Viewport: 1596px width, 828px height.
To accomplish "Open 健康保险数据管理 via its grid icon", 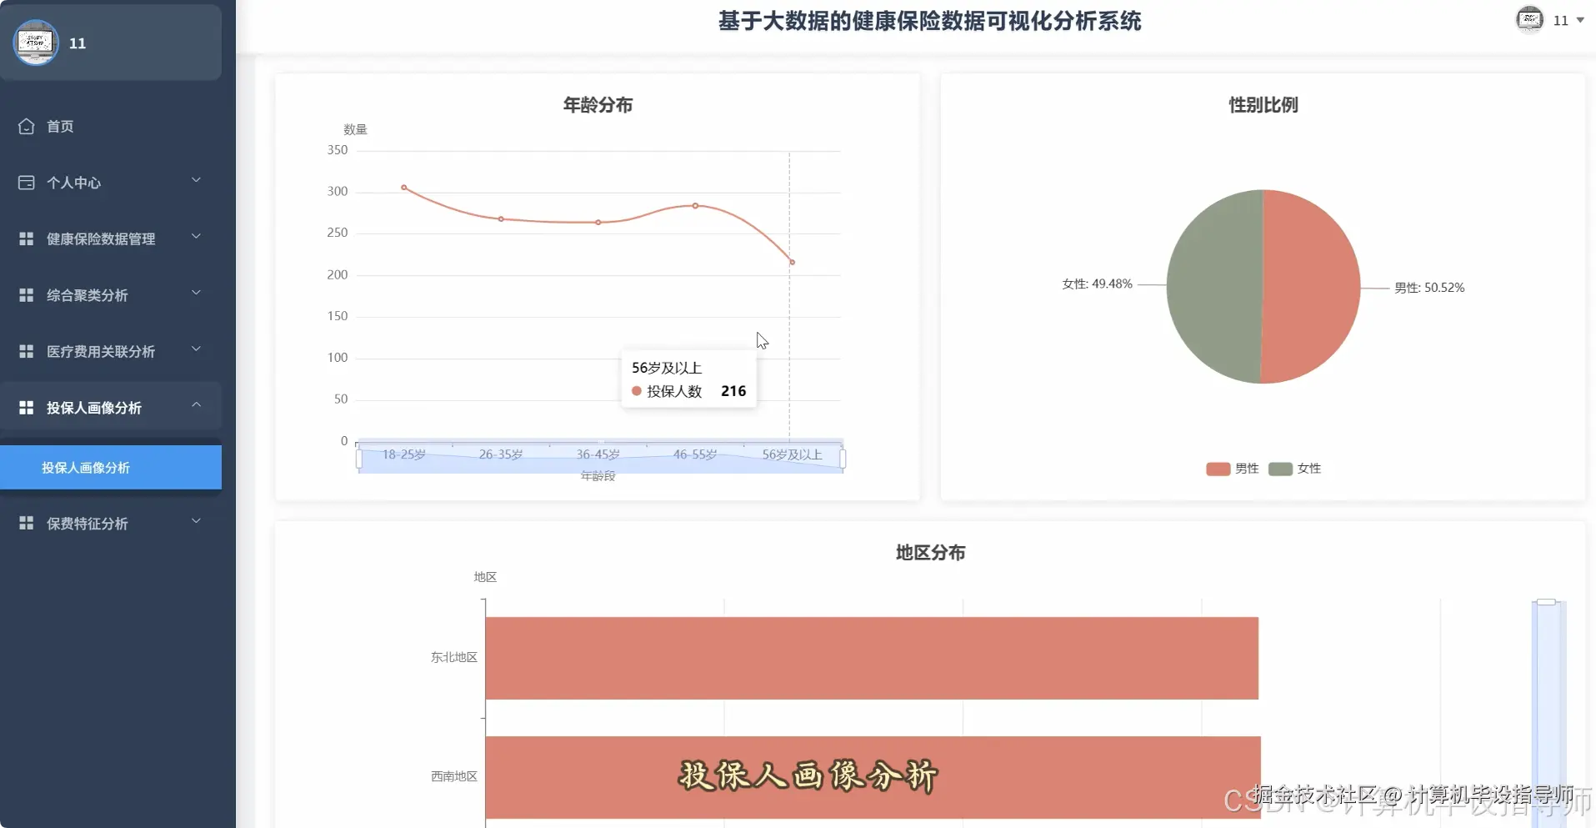I will click(x=26, y=238).
